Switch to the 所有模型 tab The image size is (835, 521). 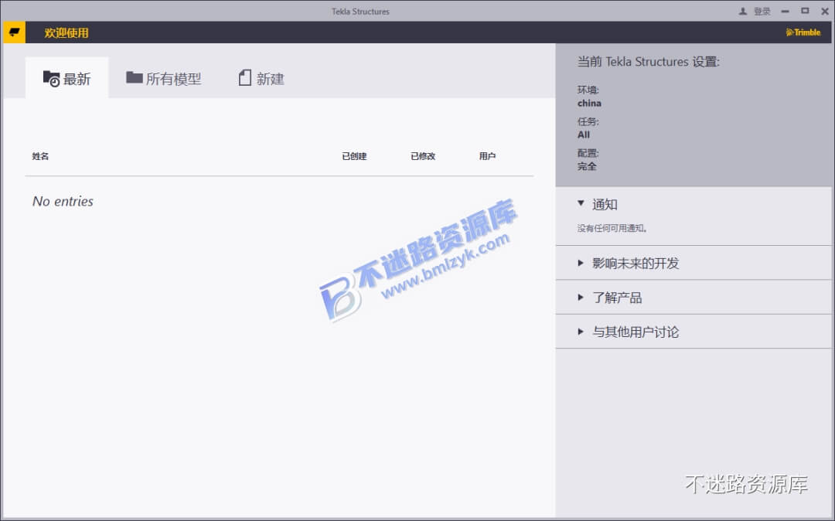coord(163,79)
